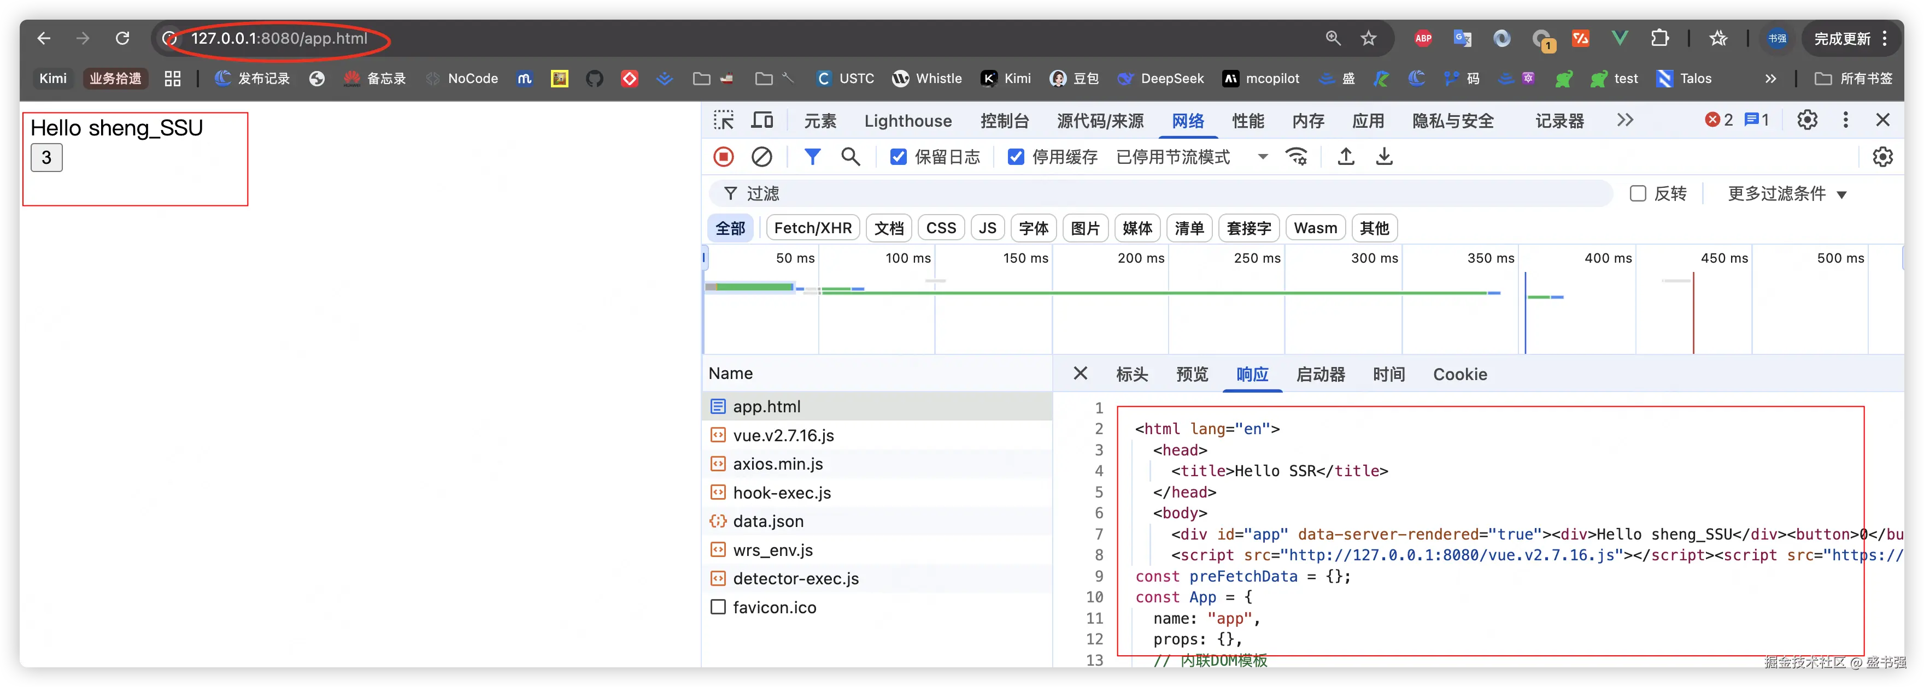Select data.json in request list
Viewport: 1924px width, 687px height.
point(768,522)
